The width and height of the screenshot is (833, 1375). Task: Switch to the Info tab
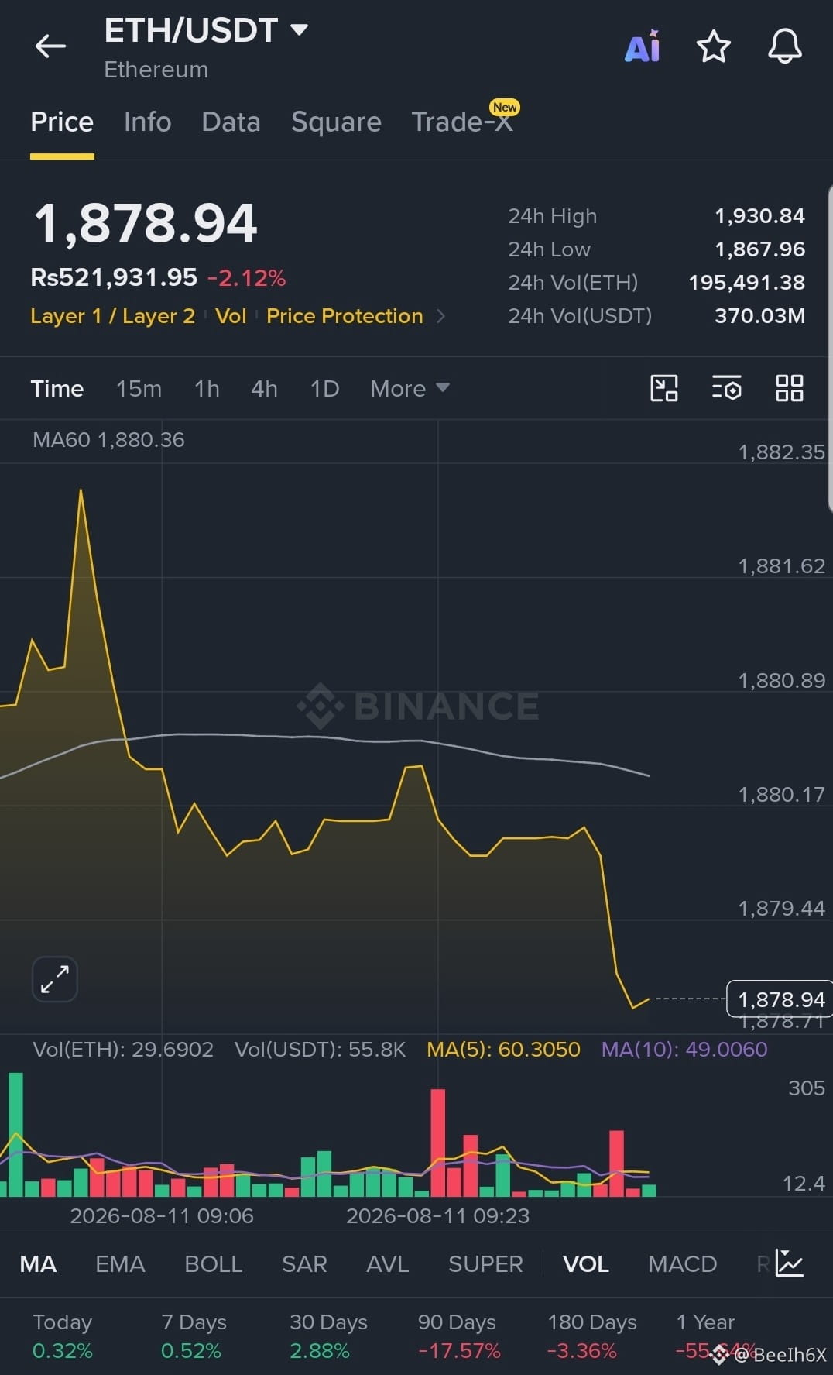(x=148, y=122)
